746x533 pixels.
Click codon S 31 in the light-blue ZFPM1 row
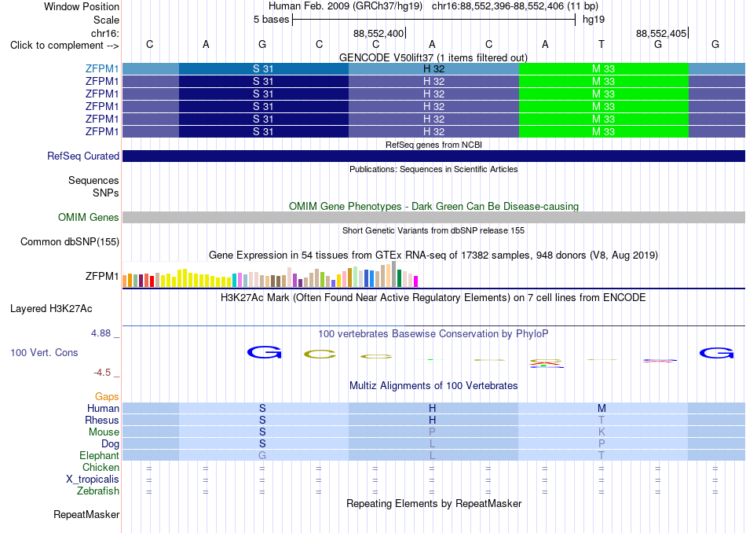(x=264, y=68)
